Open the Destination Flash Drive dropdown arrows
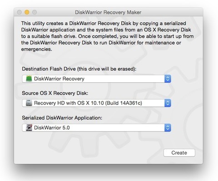Viewport: 218px width, 181px height. point(168,79)
